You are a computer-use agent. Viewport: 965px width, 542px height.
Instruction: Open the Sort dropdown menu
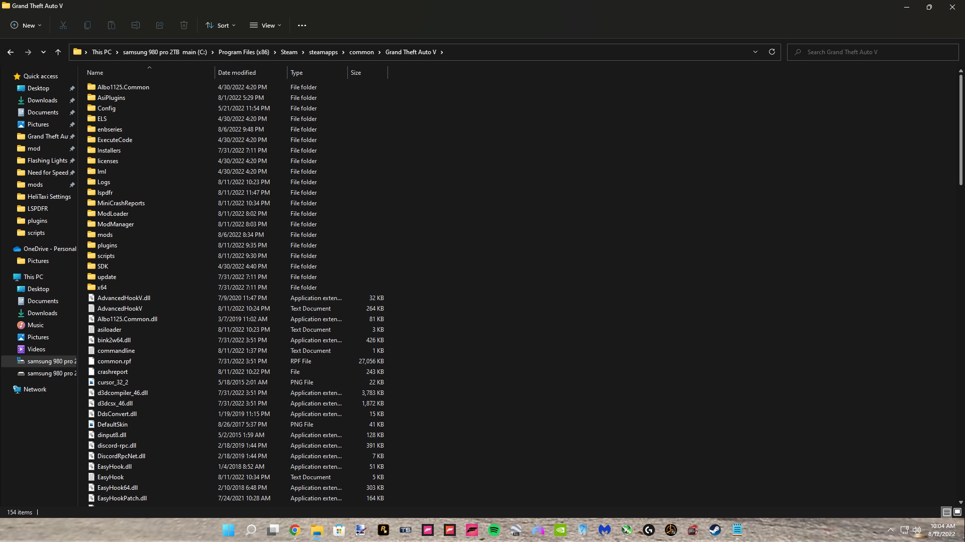[220, 25]
